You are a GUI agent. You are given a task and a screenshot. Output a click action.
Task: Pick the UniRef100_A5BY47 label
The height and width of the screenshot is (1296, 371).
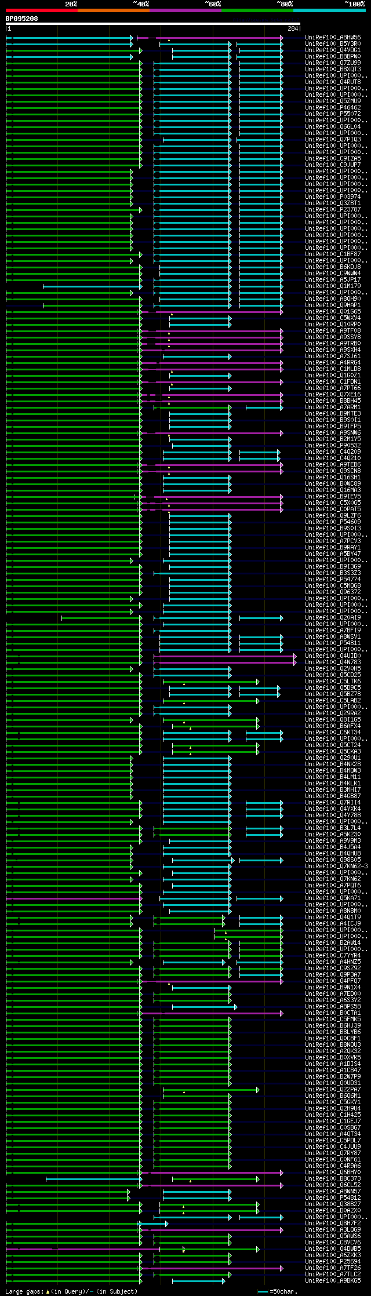point(333,554)
